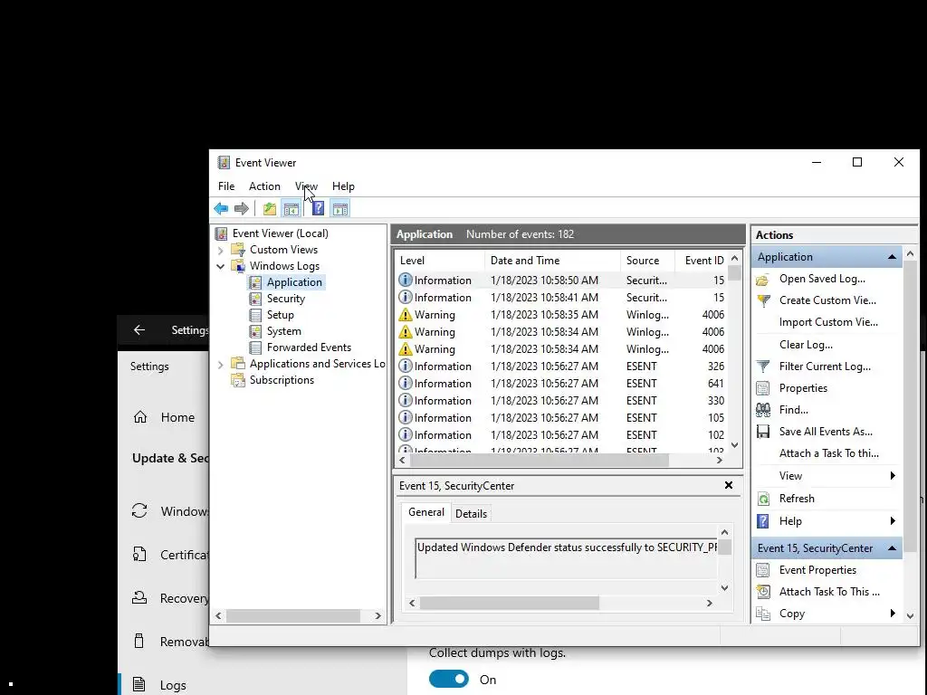Select Warning event at 10:58:35 AM
Image resolution: width=927 pixels, height=695 pixels.
(561, 315)
